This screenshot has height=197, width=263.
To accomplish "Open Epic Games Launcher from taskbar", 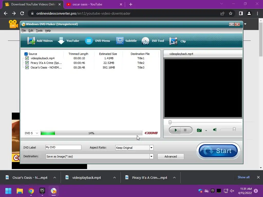I will tap(42, 191).
